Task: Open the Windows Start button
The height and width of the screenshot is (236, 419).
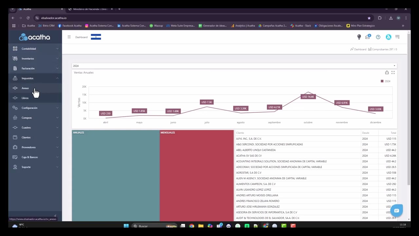Action: pos(126,226)
